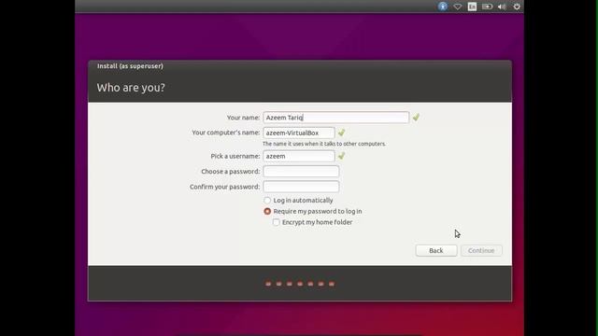The width and height of the screenshot is (598, 336).
Task: Focus the Choose a password field
Action: coord(301,172)
